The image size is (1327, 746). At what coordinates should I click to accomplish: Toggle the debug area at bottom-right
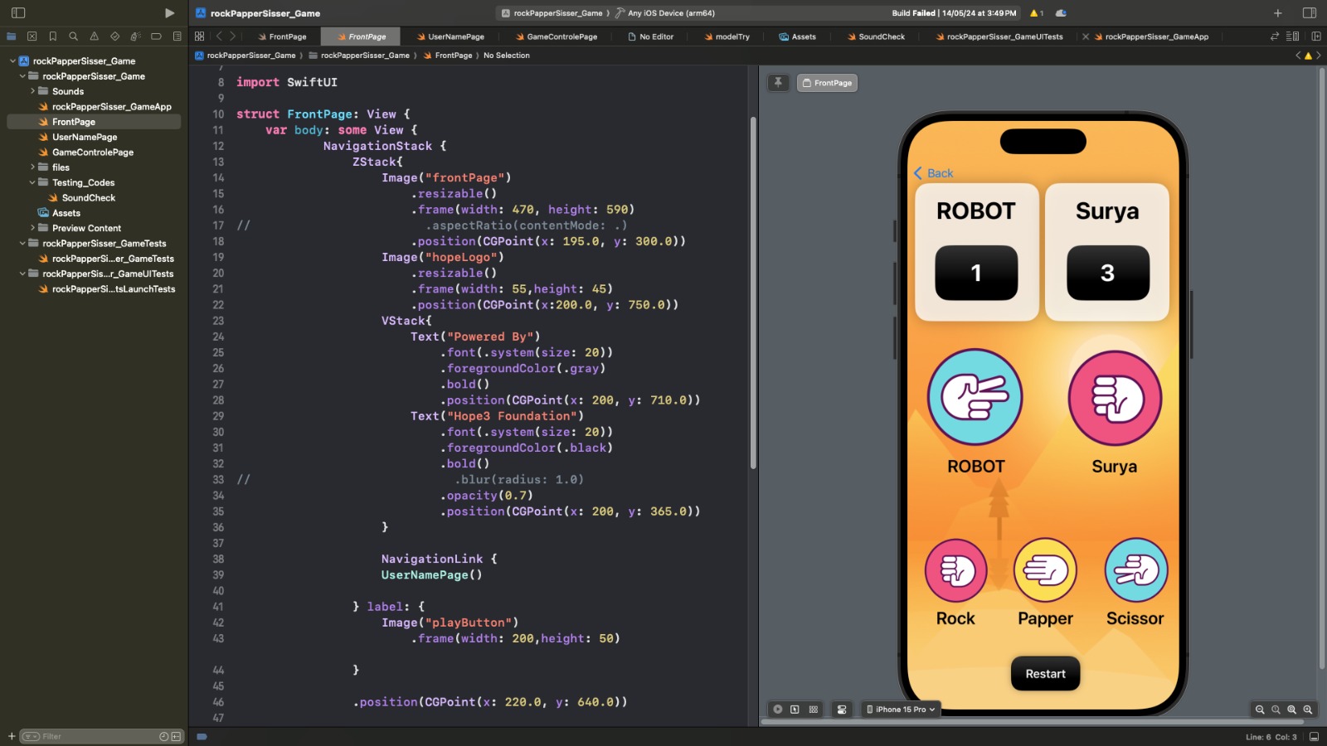(x=1314, y=737)
